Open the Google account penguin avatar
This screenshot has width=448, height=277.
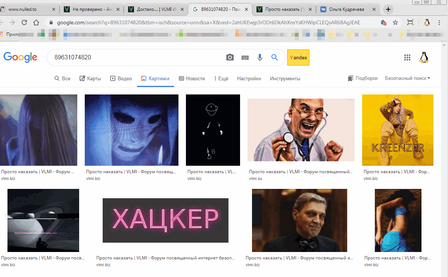tap(424, 57)
